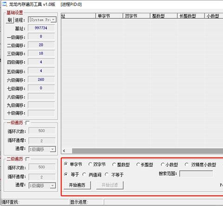The width and height of the screenshot is (223, 206).
Task: Click the 单字节 column header
Action: 109,16
